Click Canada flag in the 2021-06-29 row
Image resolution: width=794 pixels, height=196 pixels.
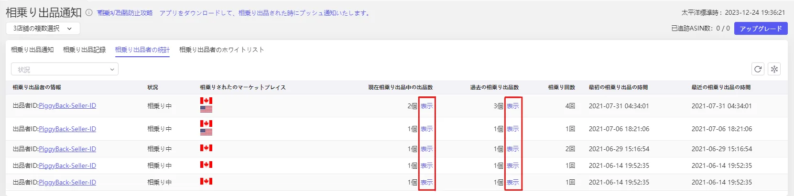click(x=206, y=148)
